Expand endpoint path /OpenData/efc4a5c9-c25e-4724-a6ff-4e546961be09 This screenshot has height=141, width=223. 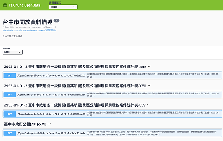tap(52, 114)
